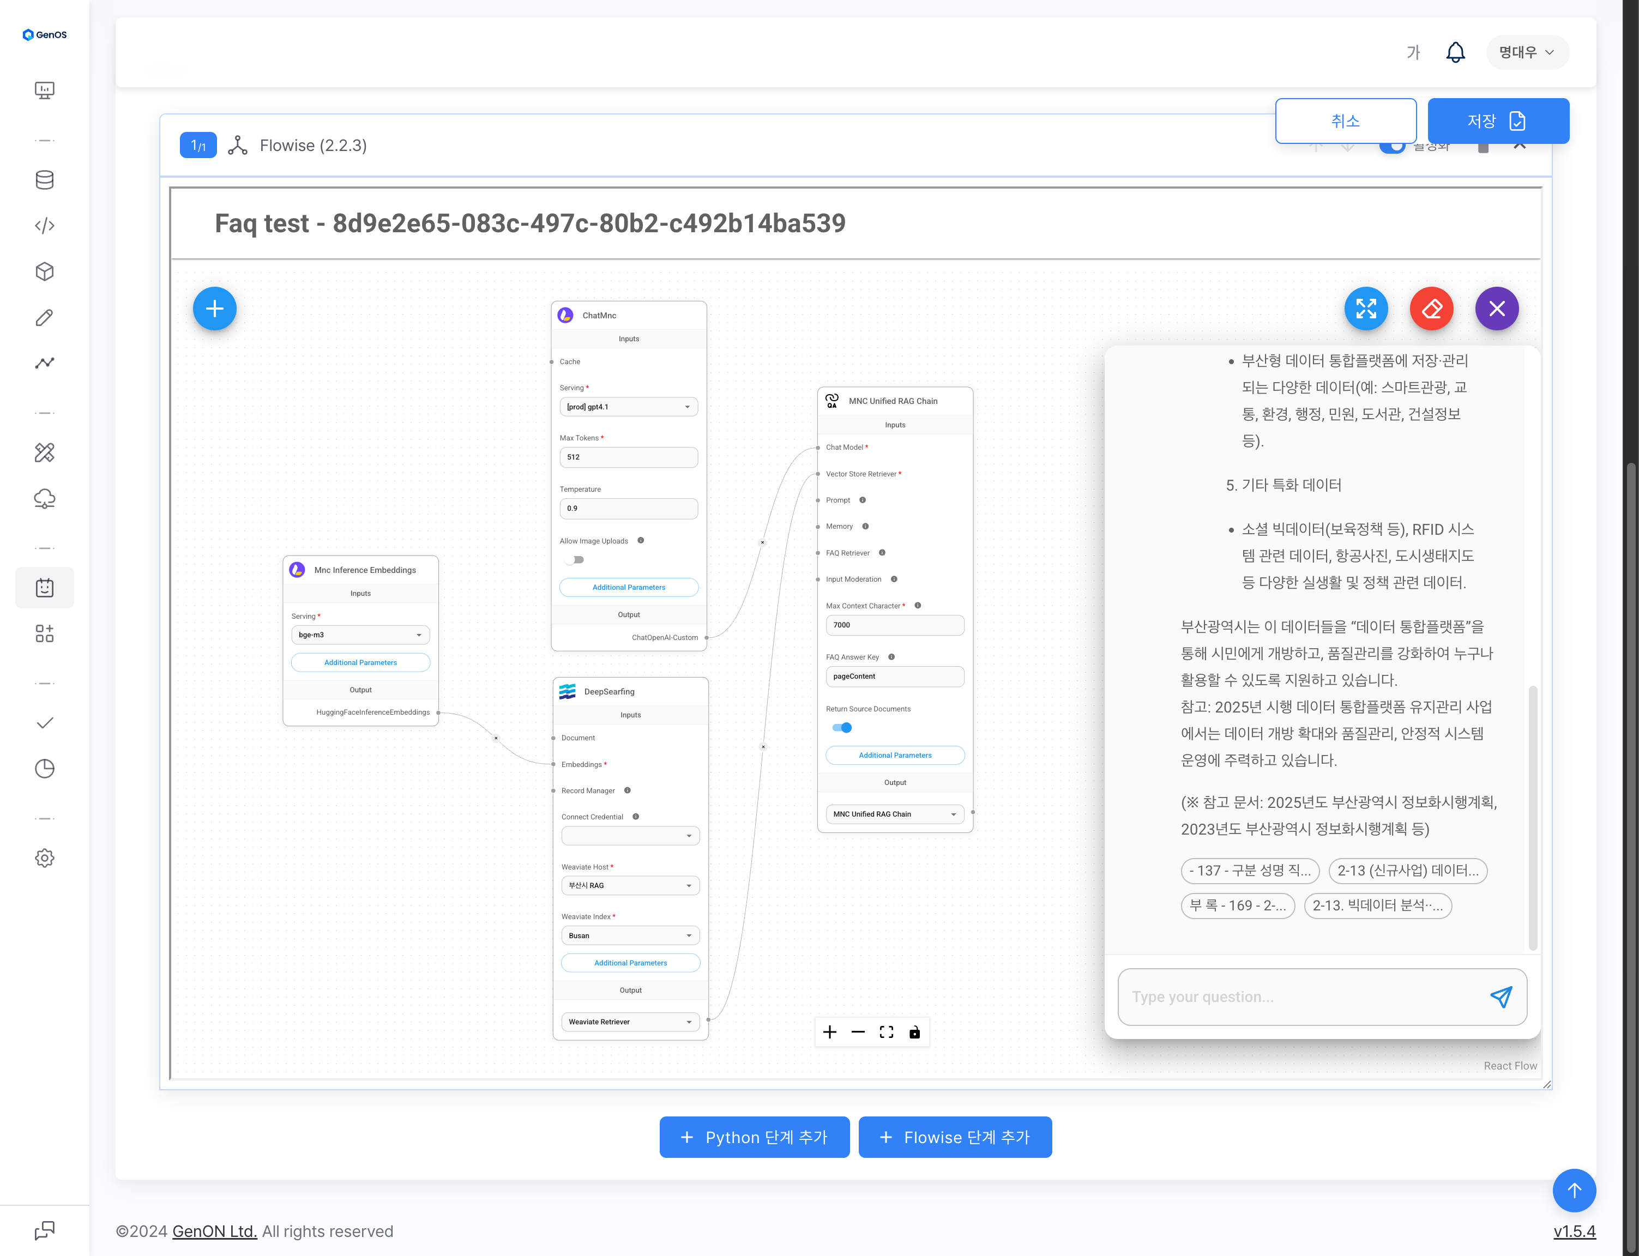Open the [prod] gpt4.1 Serving dropdown

click(628, 407)
